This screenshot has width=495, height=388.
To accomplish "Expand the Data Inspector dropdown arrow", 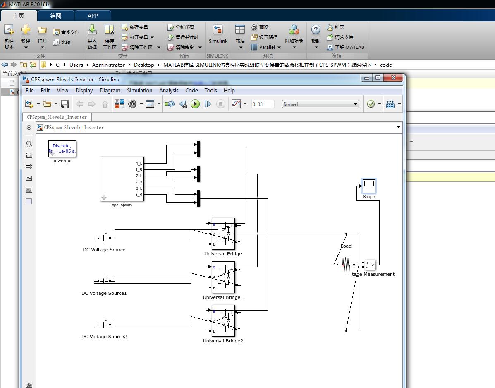I will (x=245, y=104).
